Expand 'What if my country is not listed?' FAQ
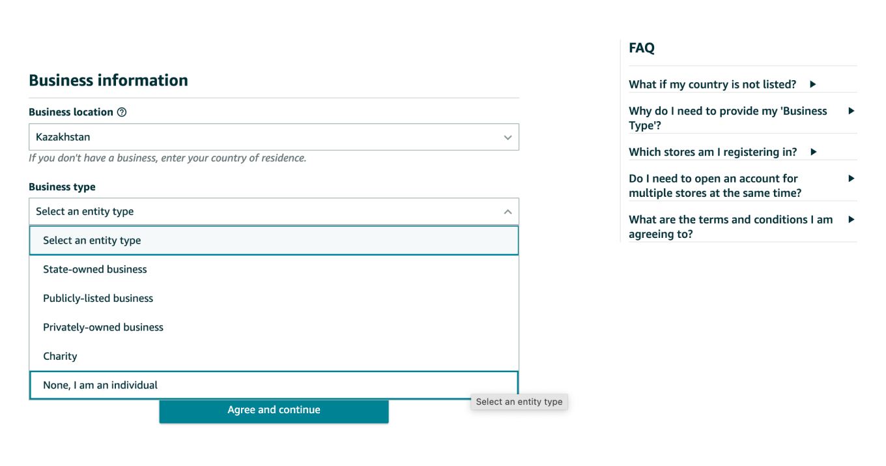Viewport: 886px width, 466px height. [x=712, y=84]
